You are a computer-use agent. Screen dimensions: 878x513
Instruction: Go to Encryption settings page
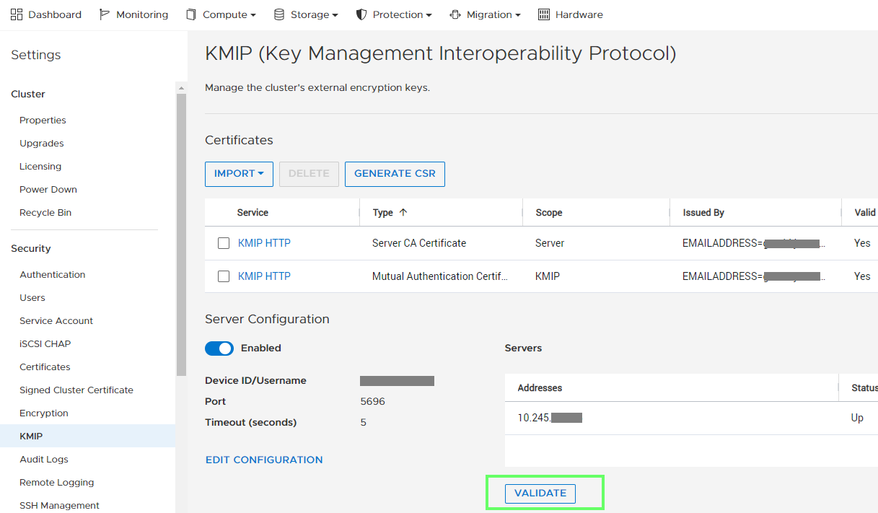(x=44, y=413)
